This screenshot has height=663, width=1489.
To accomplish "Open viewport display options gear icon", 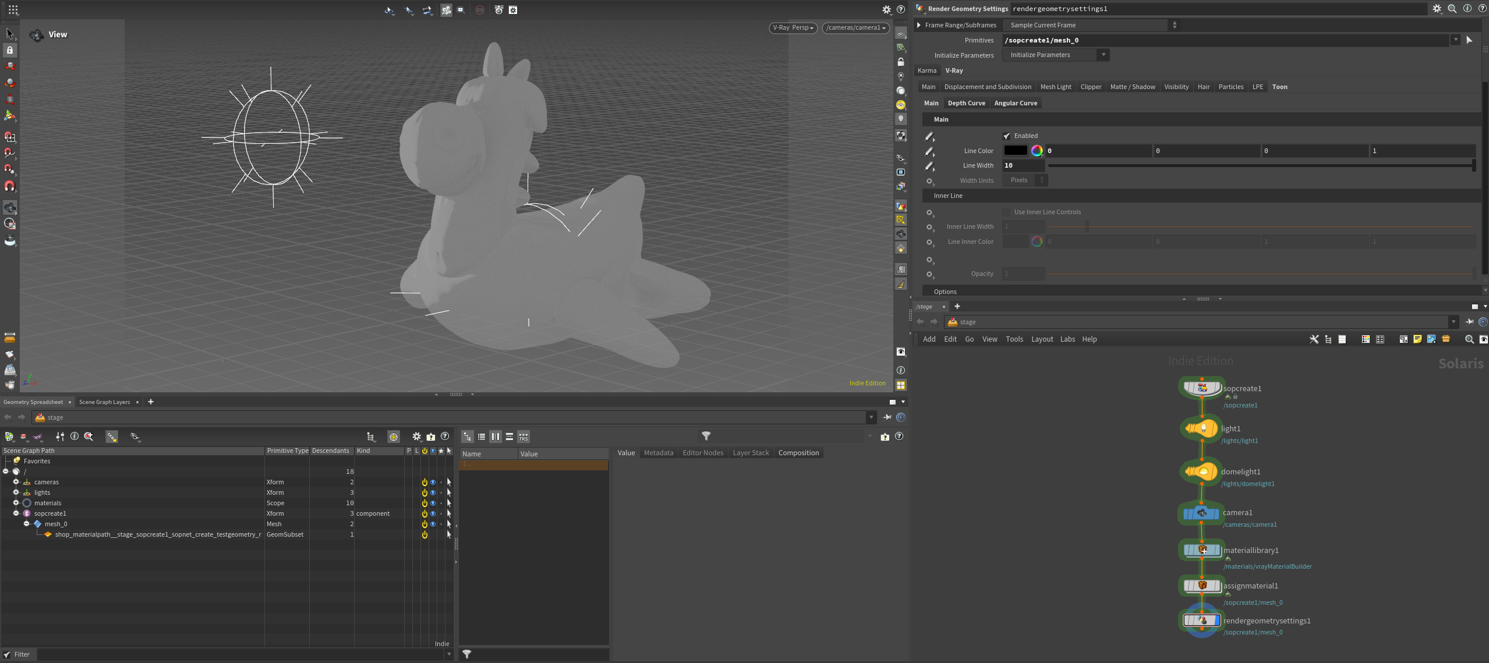I will 886,9.
